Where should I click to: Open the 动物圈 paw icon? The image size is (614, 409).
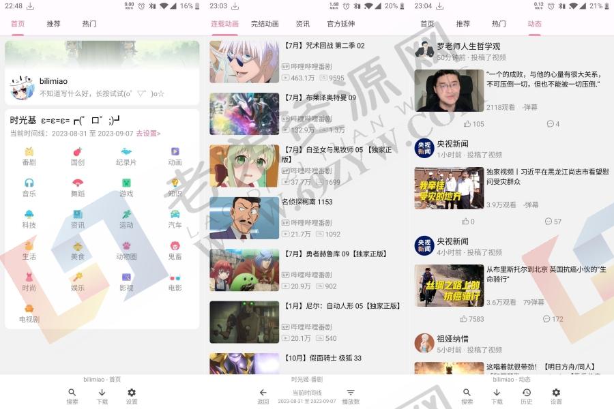point(126,246)
